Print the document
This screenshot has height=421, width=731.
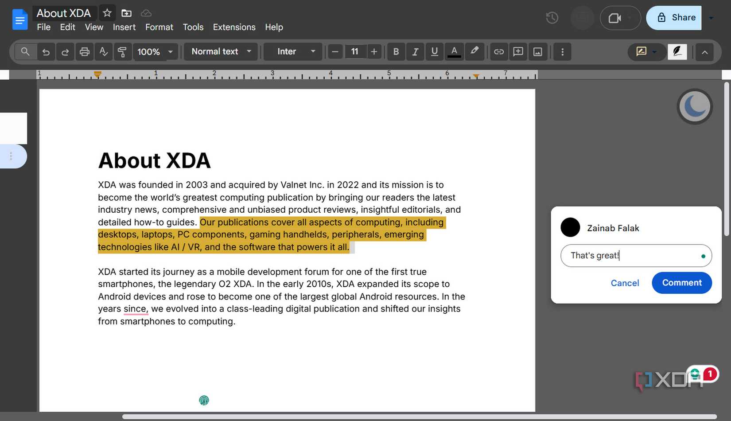pos(84,52)
